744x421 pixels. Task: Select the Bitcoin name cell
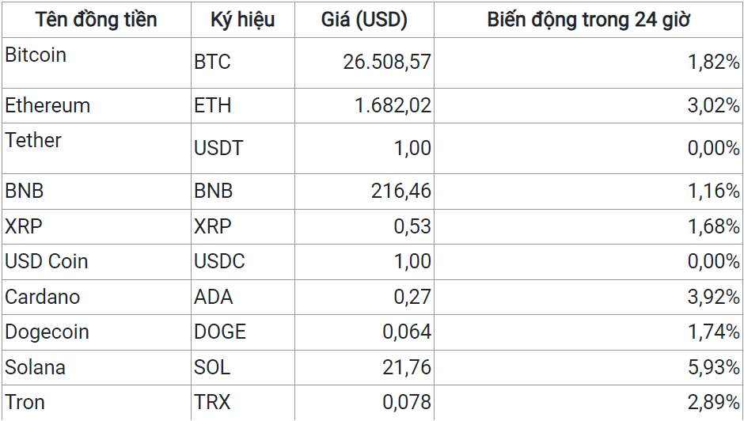pyautogui.click(x=97, y=63)
